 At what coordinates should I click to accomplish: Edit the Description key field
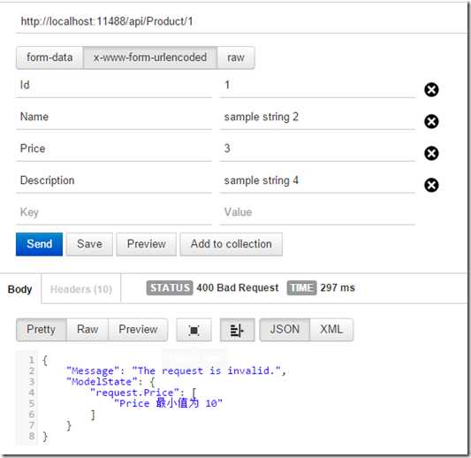[114, 180]
